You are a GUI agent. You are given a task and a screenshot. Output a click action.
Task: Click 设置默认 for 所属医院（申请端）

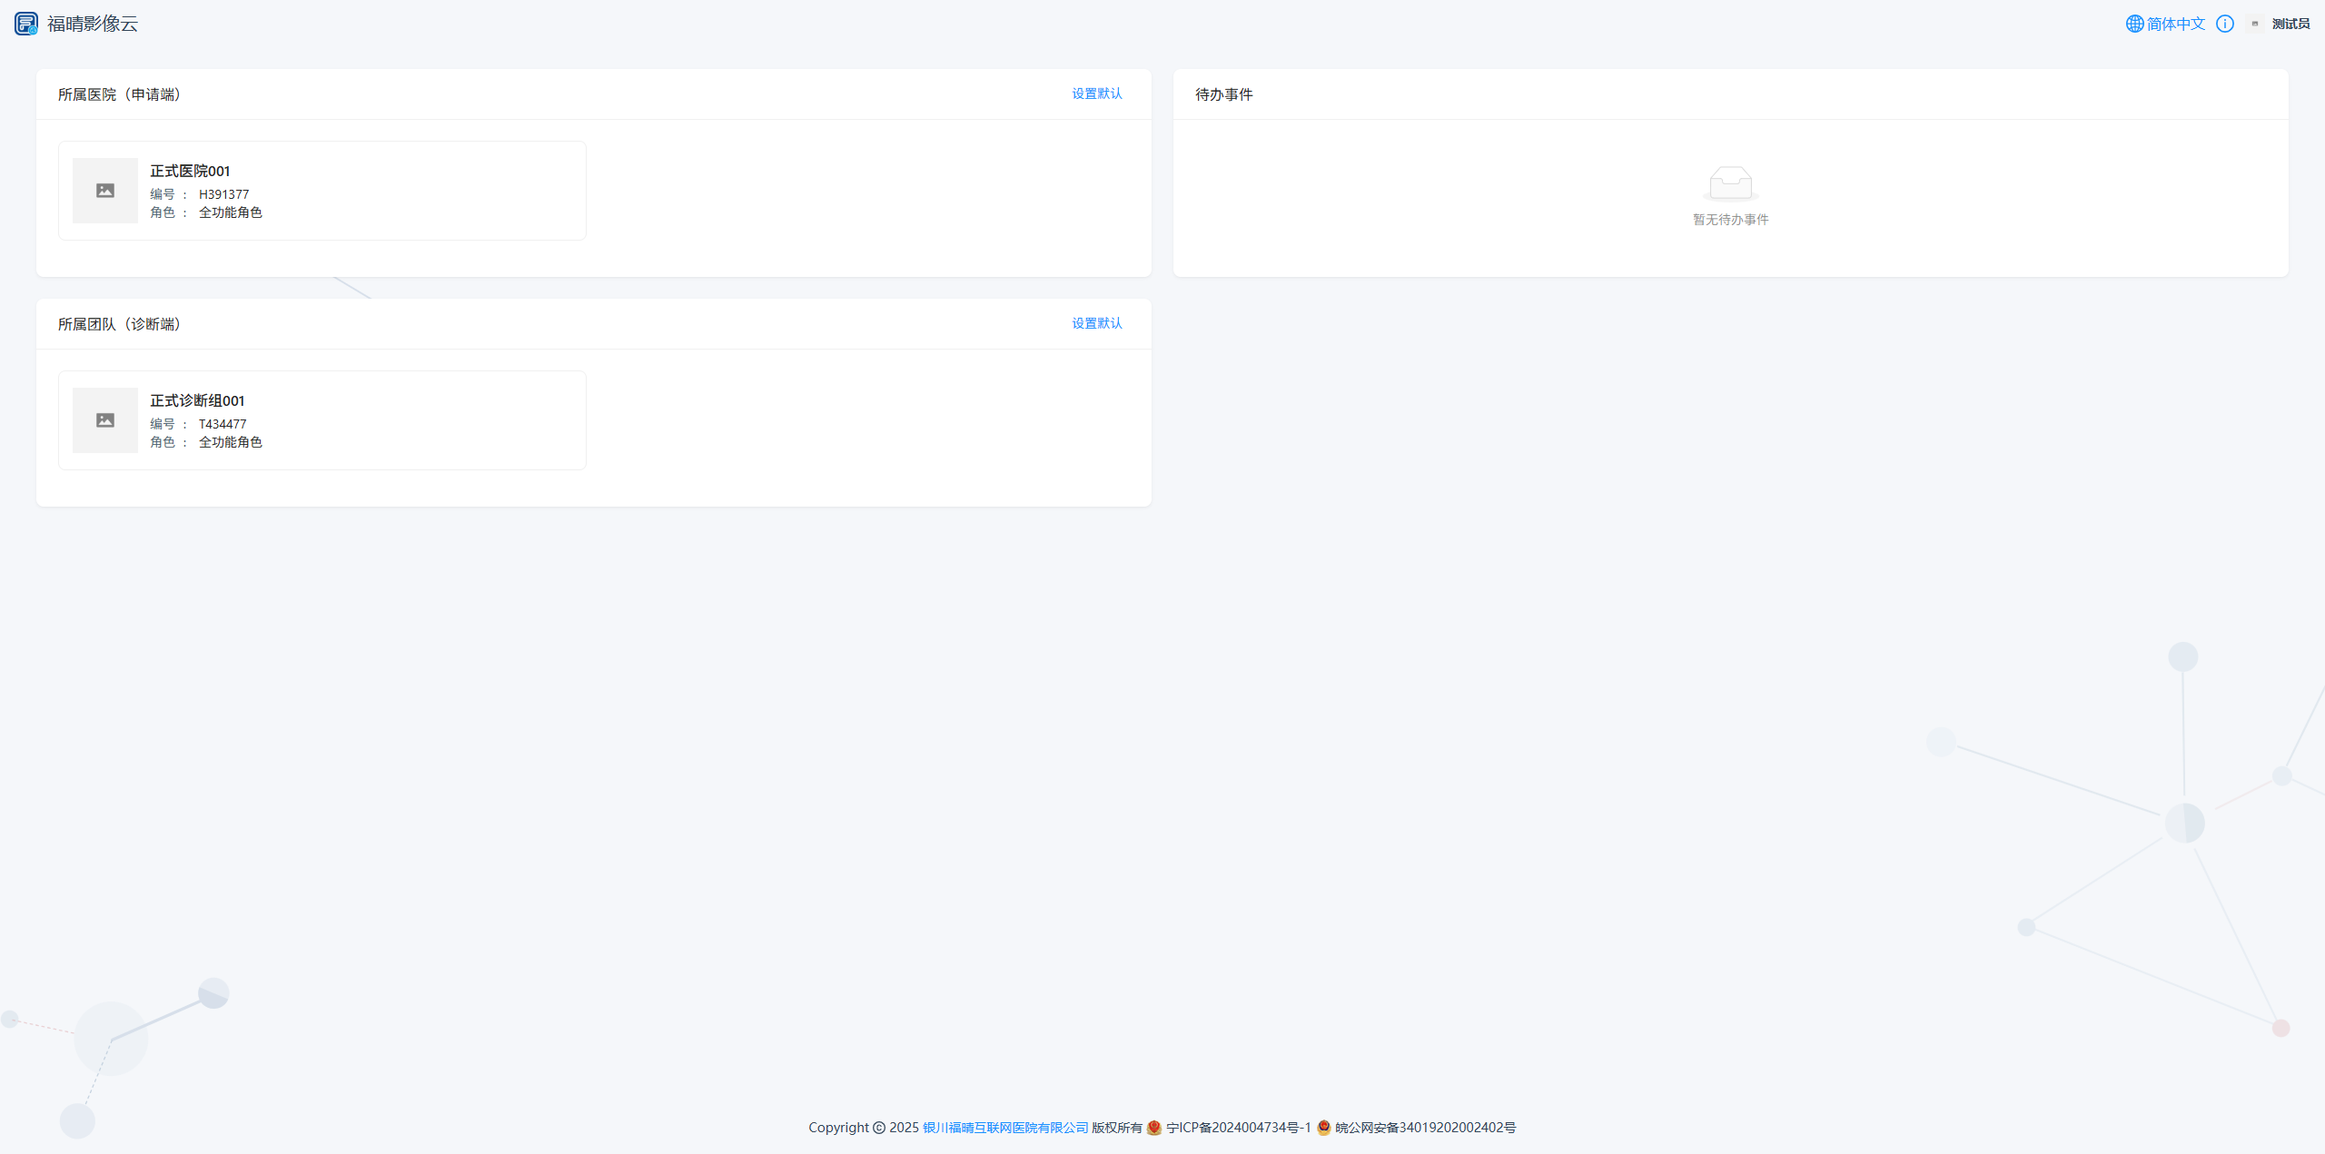[x=1096, y=94]
